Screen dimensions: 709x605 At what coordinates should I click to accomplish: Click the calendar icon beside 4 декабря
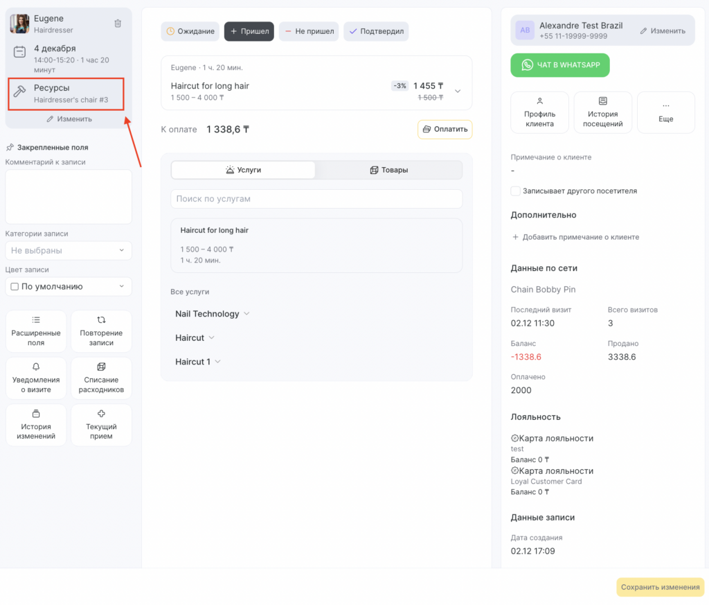pyautogui.click(x=20, y=51)
